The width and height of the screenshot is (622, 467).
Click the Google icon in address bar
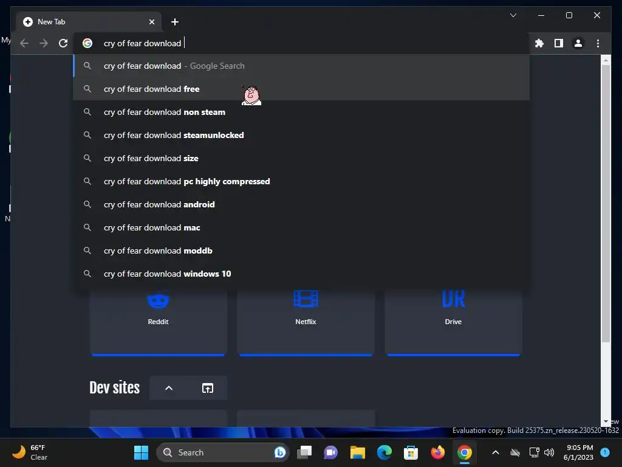[87, 43]
